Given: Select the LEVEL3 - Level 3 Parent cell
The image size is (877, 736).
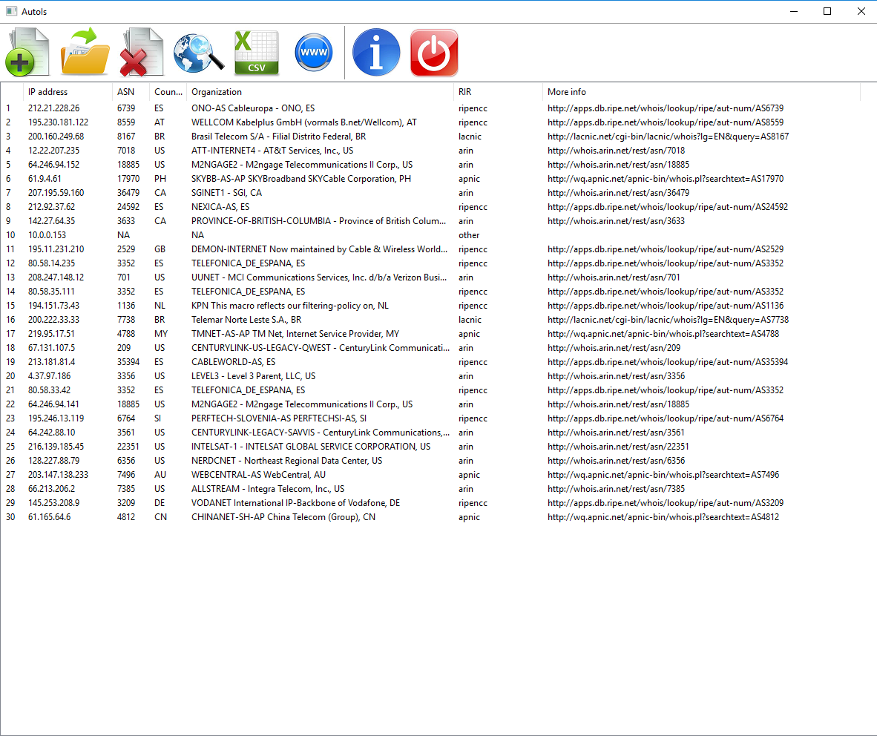Looking at the screenshot, I should (x=253, y=376).
